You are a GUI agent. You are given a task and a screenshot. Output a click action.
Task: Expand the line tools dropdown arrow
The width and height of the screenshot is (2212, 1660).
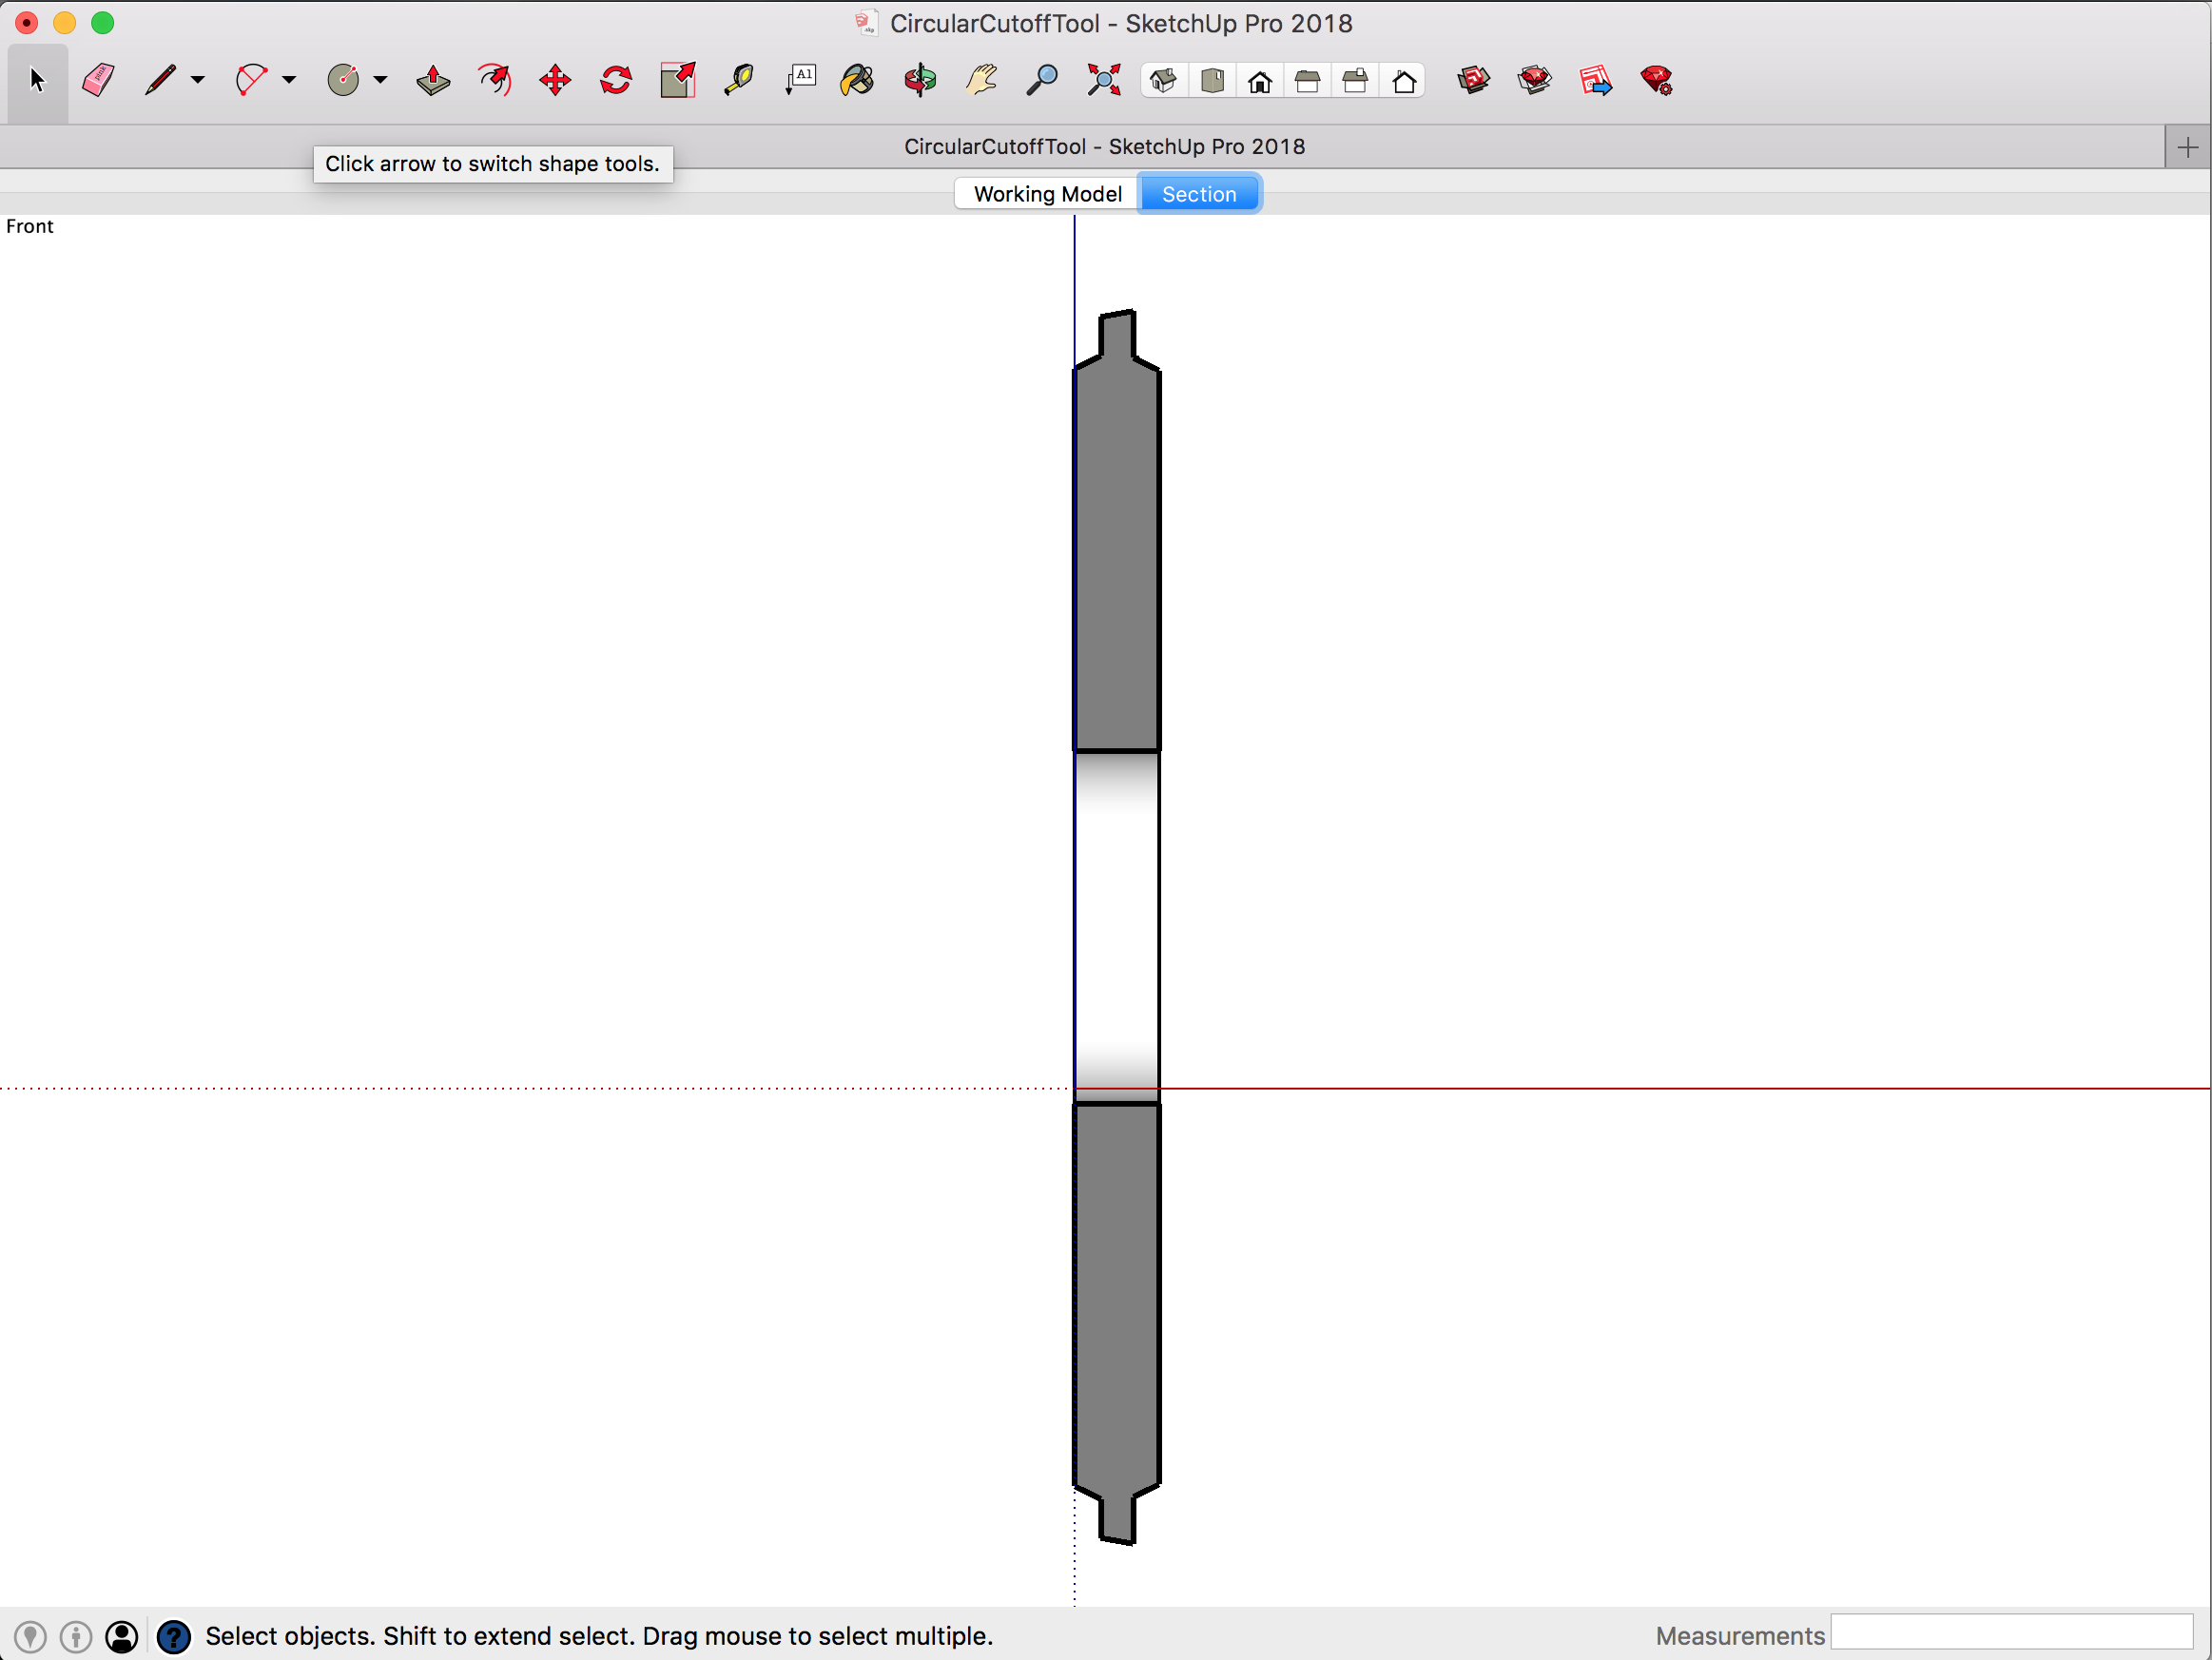pos(198,80)
